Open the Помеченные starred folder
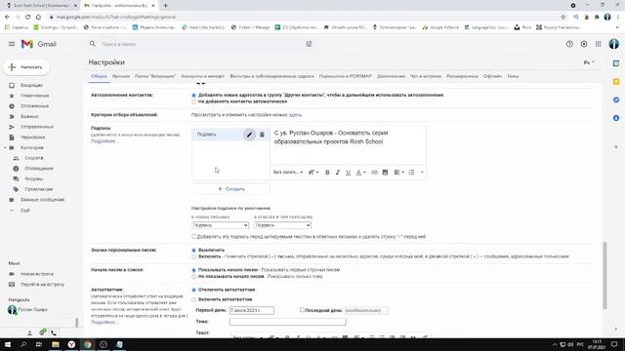 [35, 96]
